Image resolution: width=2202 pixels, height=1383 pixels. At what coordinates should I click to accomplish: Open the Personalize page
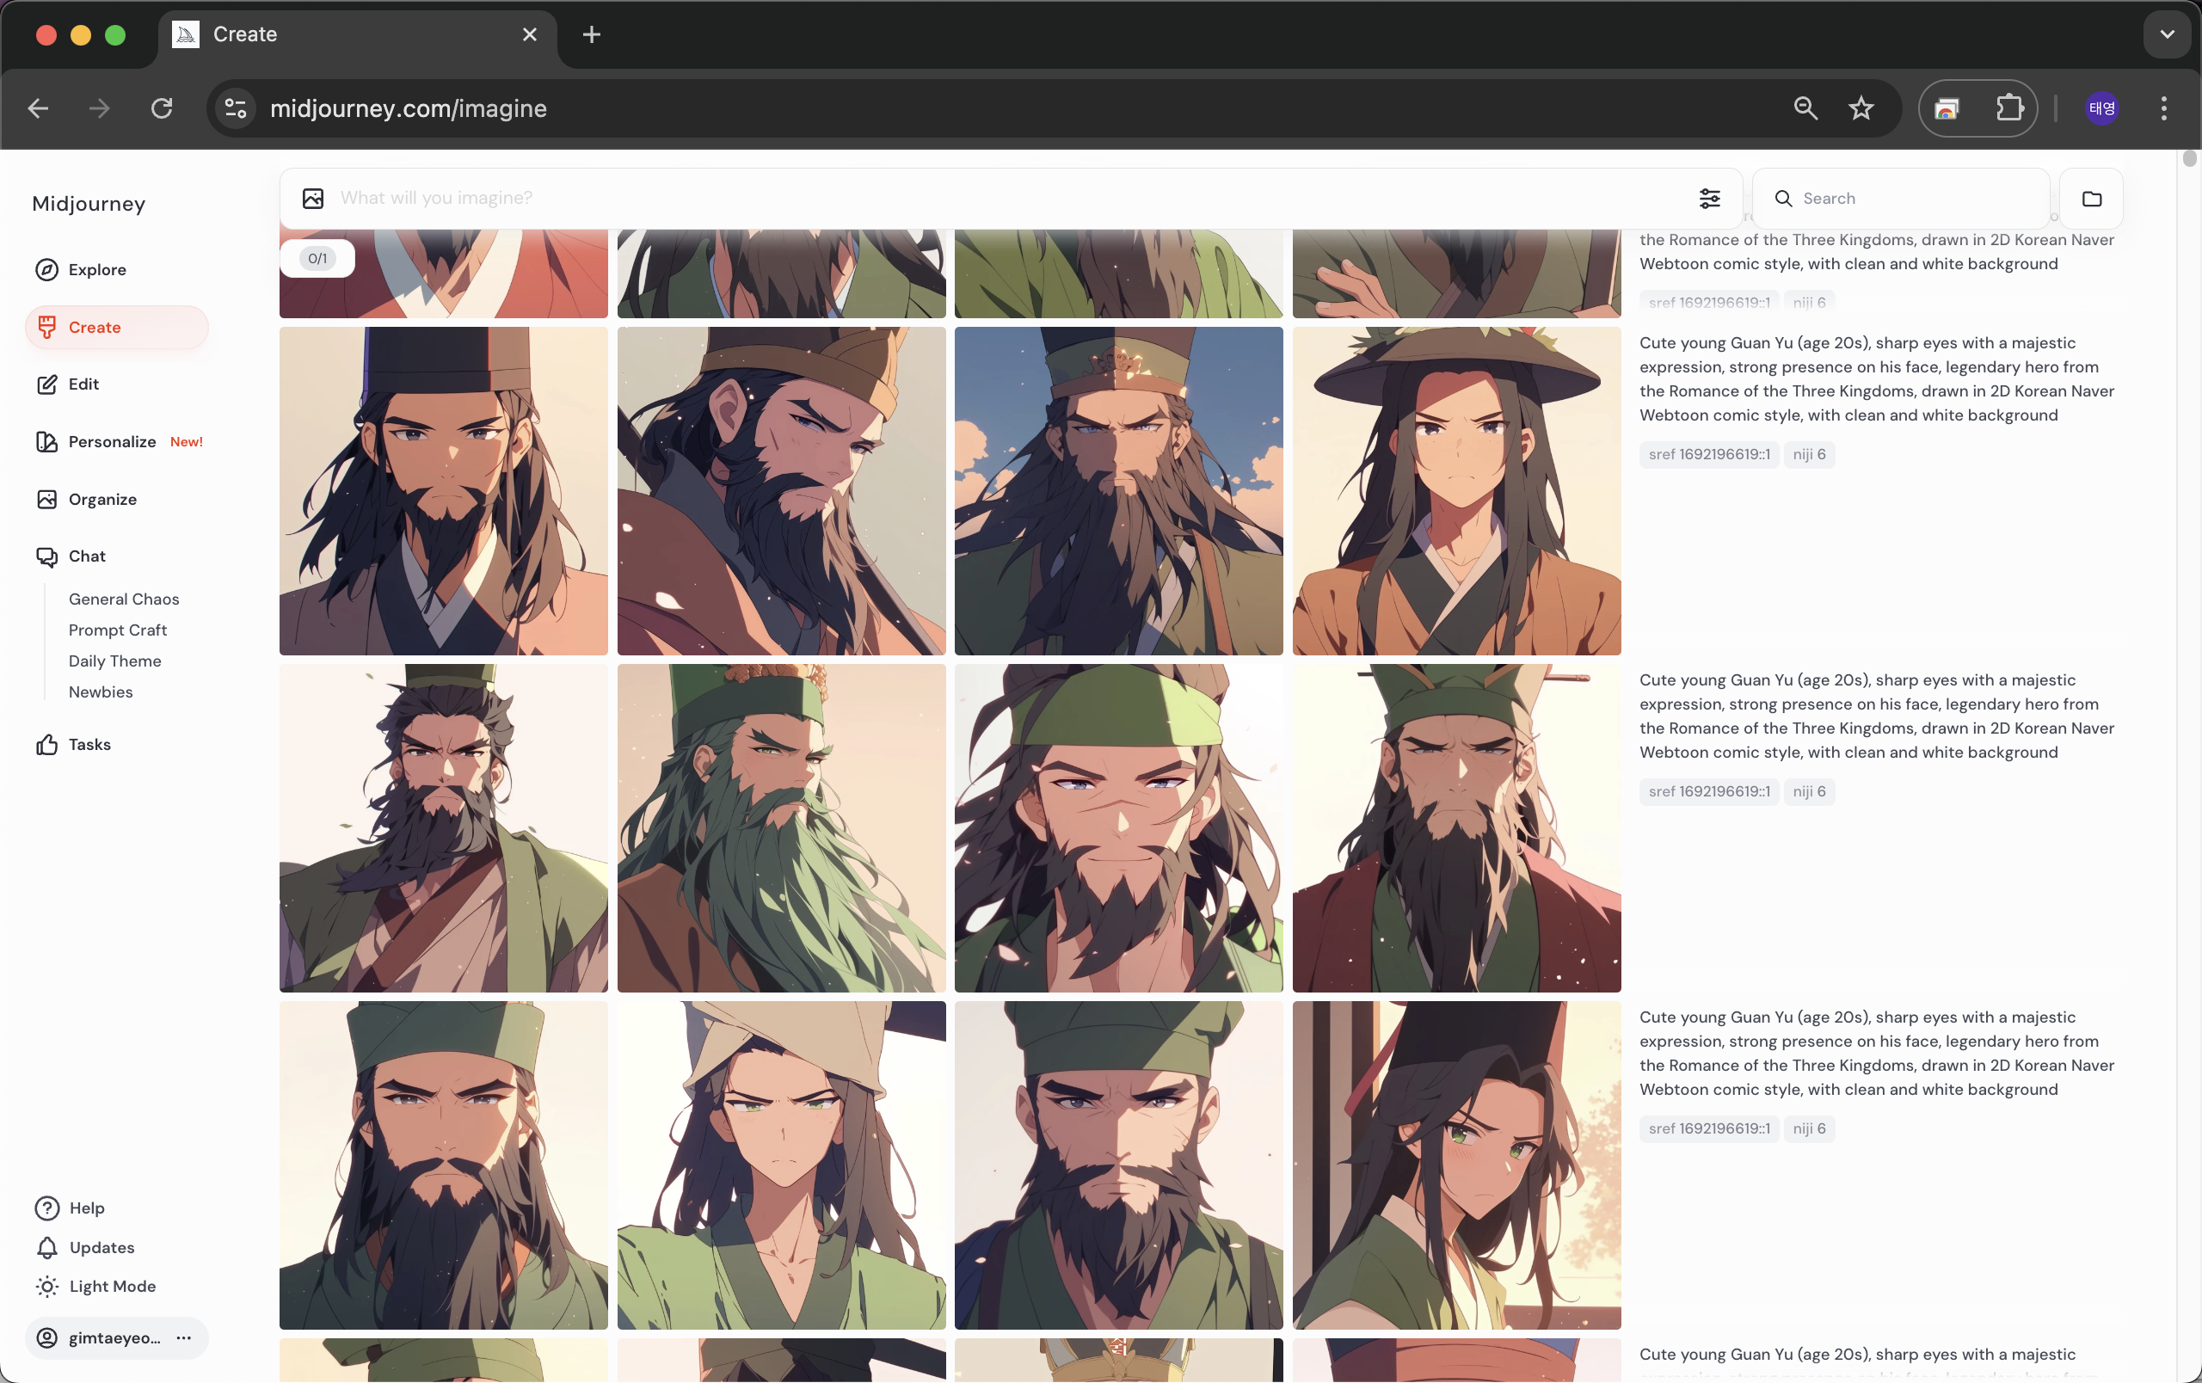(113, 441)
